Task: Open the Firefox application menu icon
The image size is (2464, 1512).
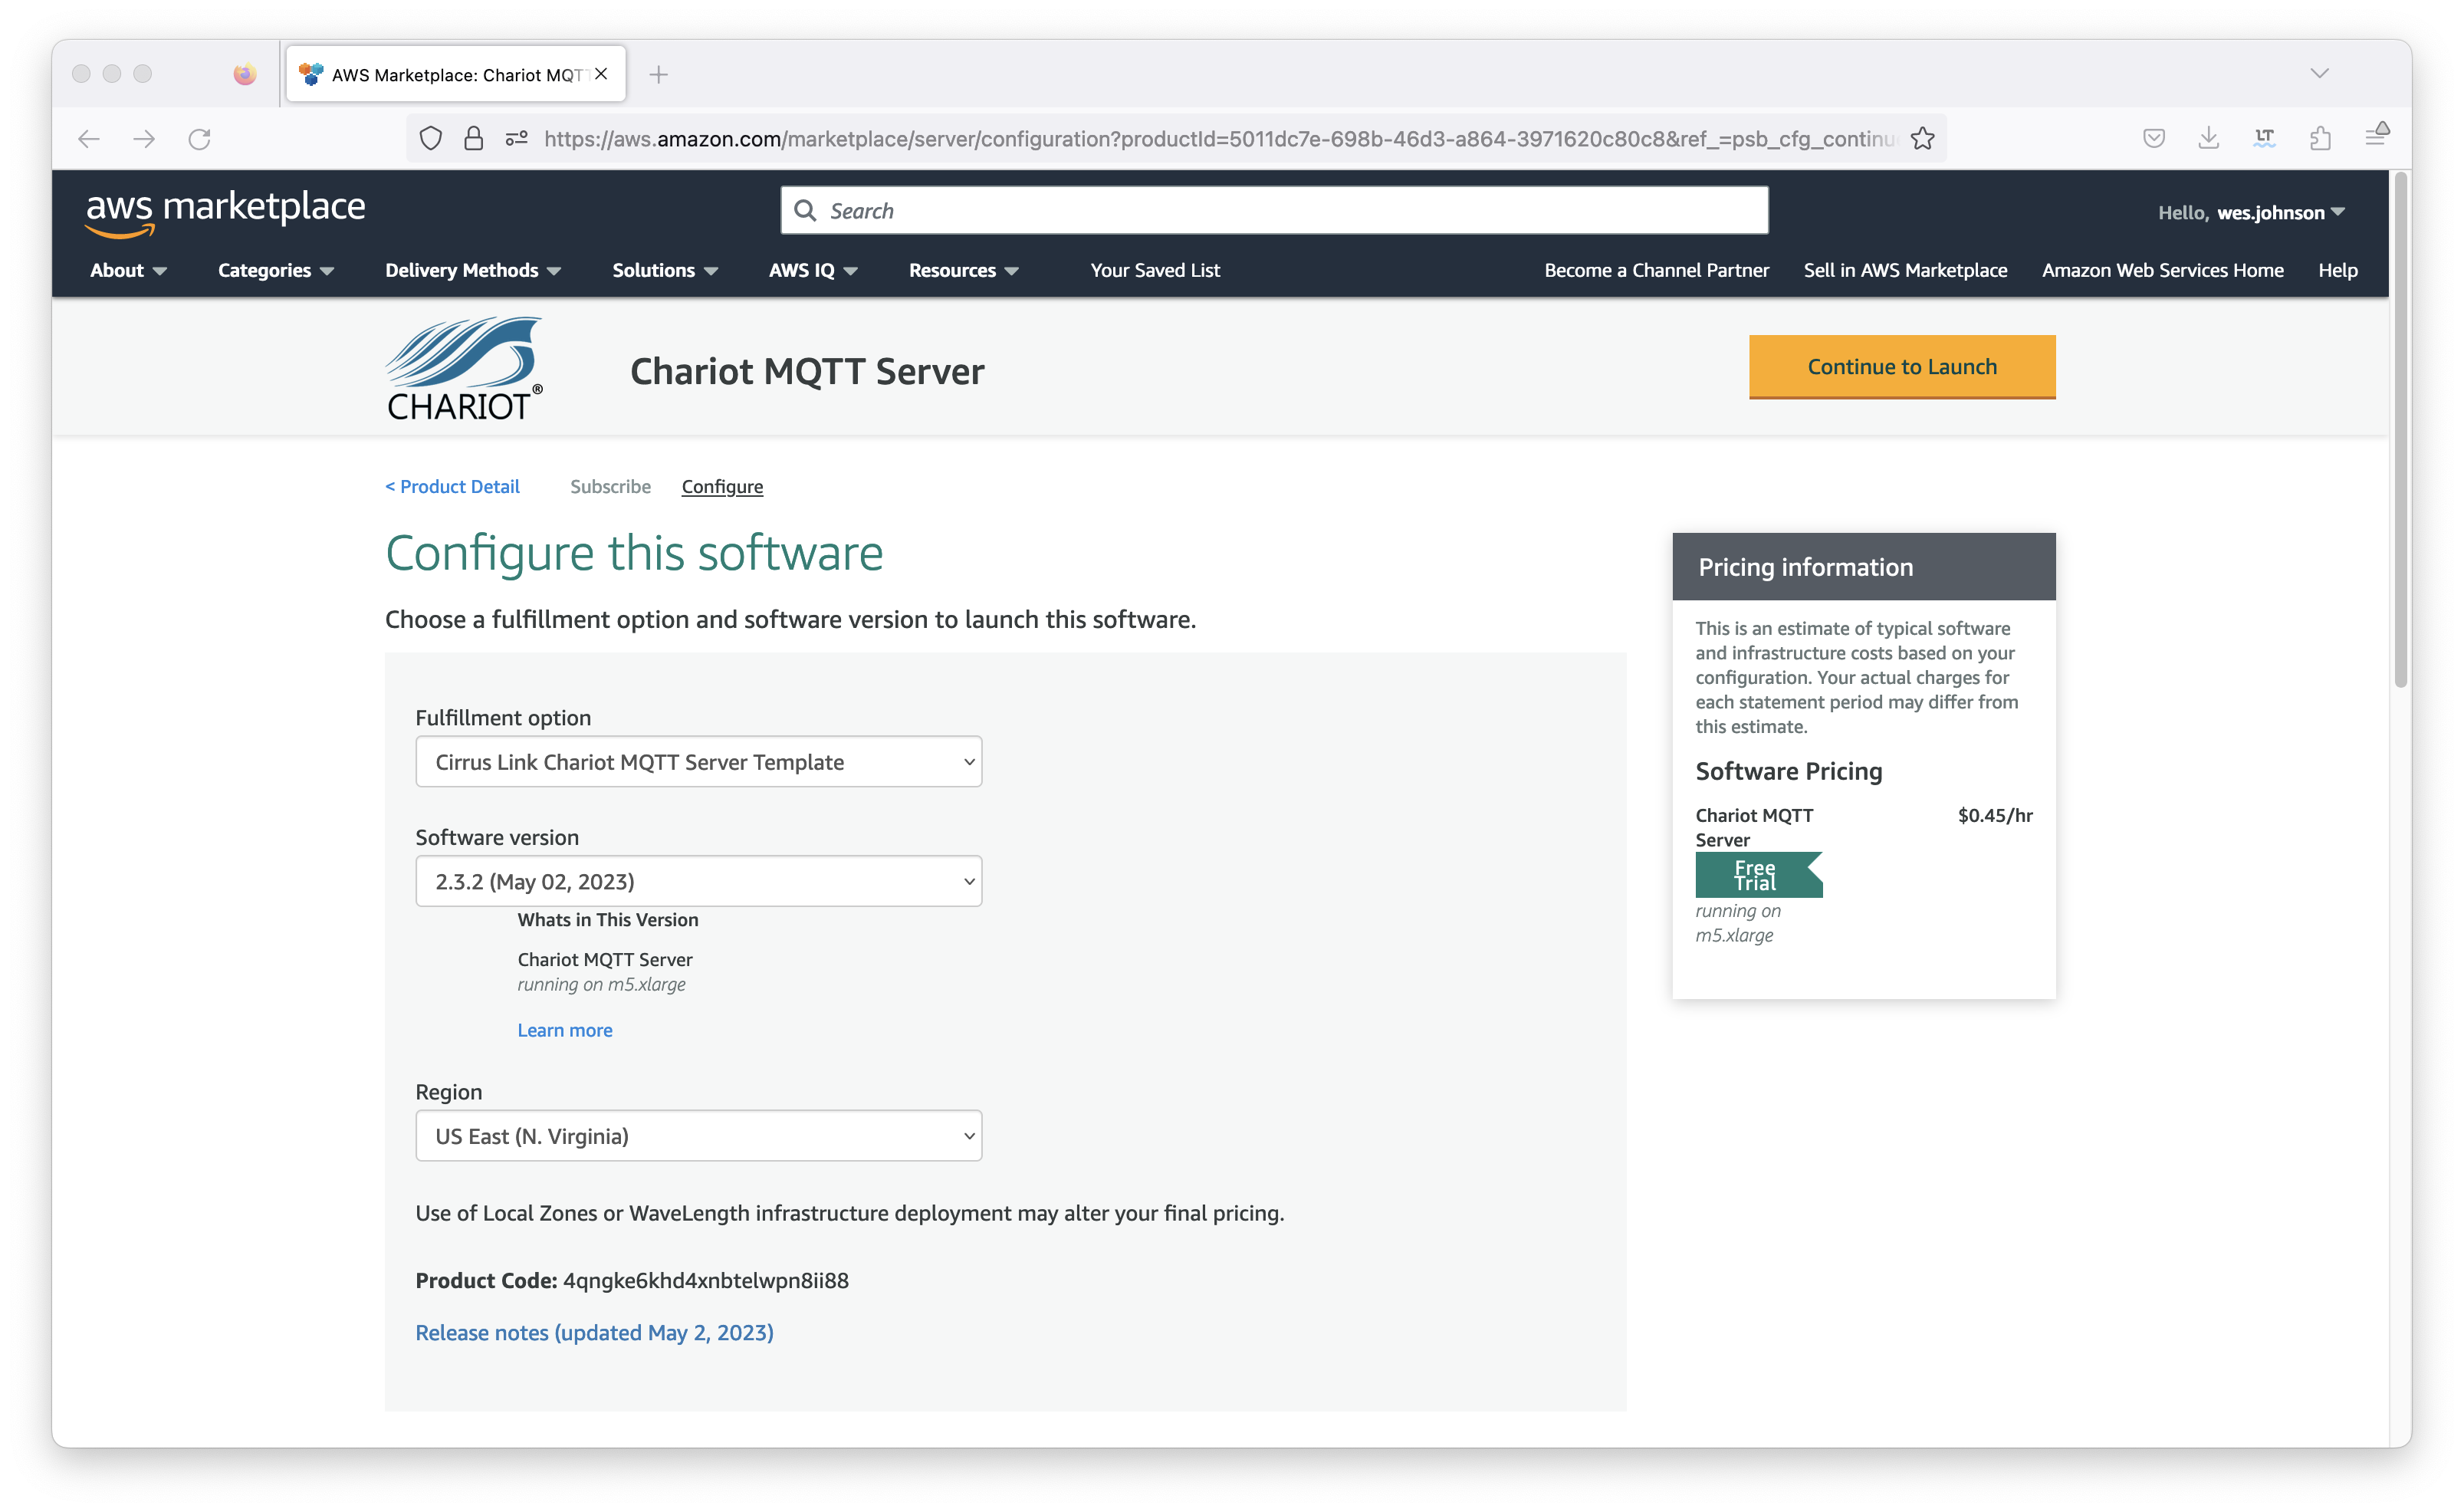Action: [x=2377, y=136]
